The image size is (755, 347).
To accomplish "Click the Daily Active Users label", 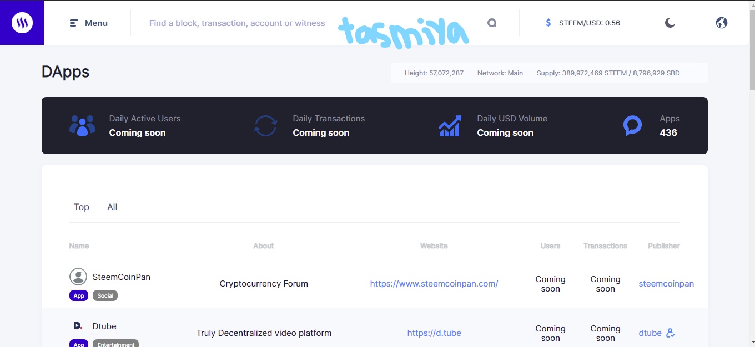I will [145, 118].
